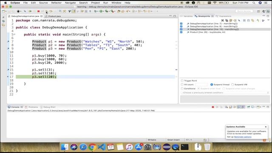Click the code line 'p1.sell(3);'
The width and height of the screenshot is (272, 153).
[x=43, y=70]
